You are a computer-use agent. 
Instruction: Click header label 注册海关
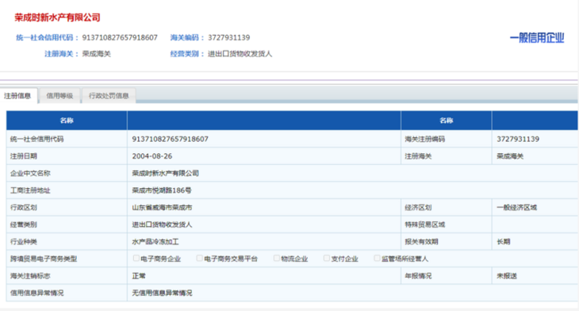(x=59, y=54)
